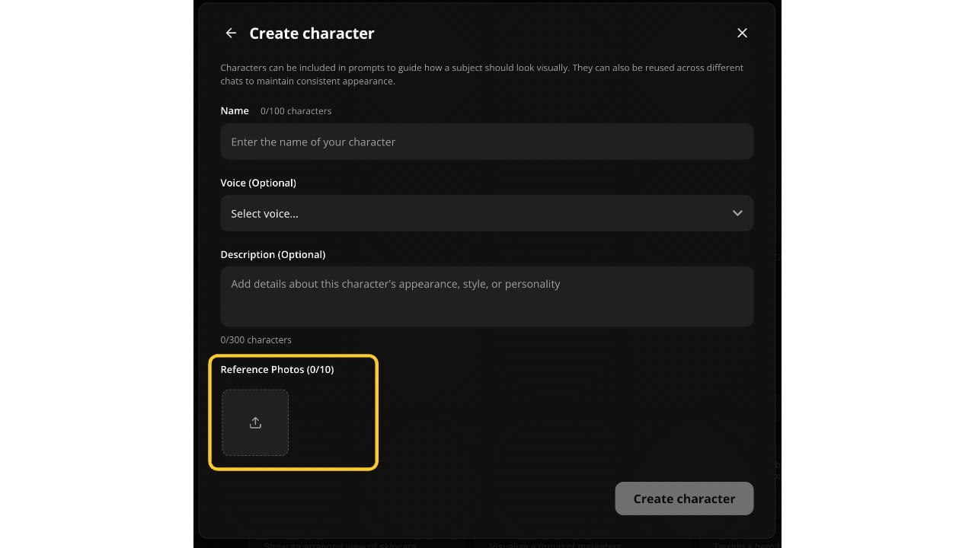The width and height of the screenshot is (975, 548).
Task: Click the Create character button
Action: [x=684, y=499]
